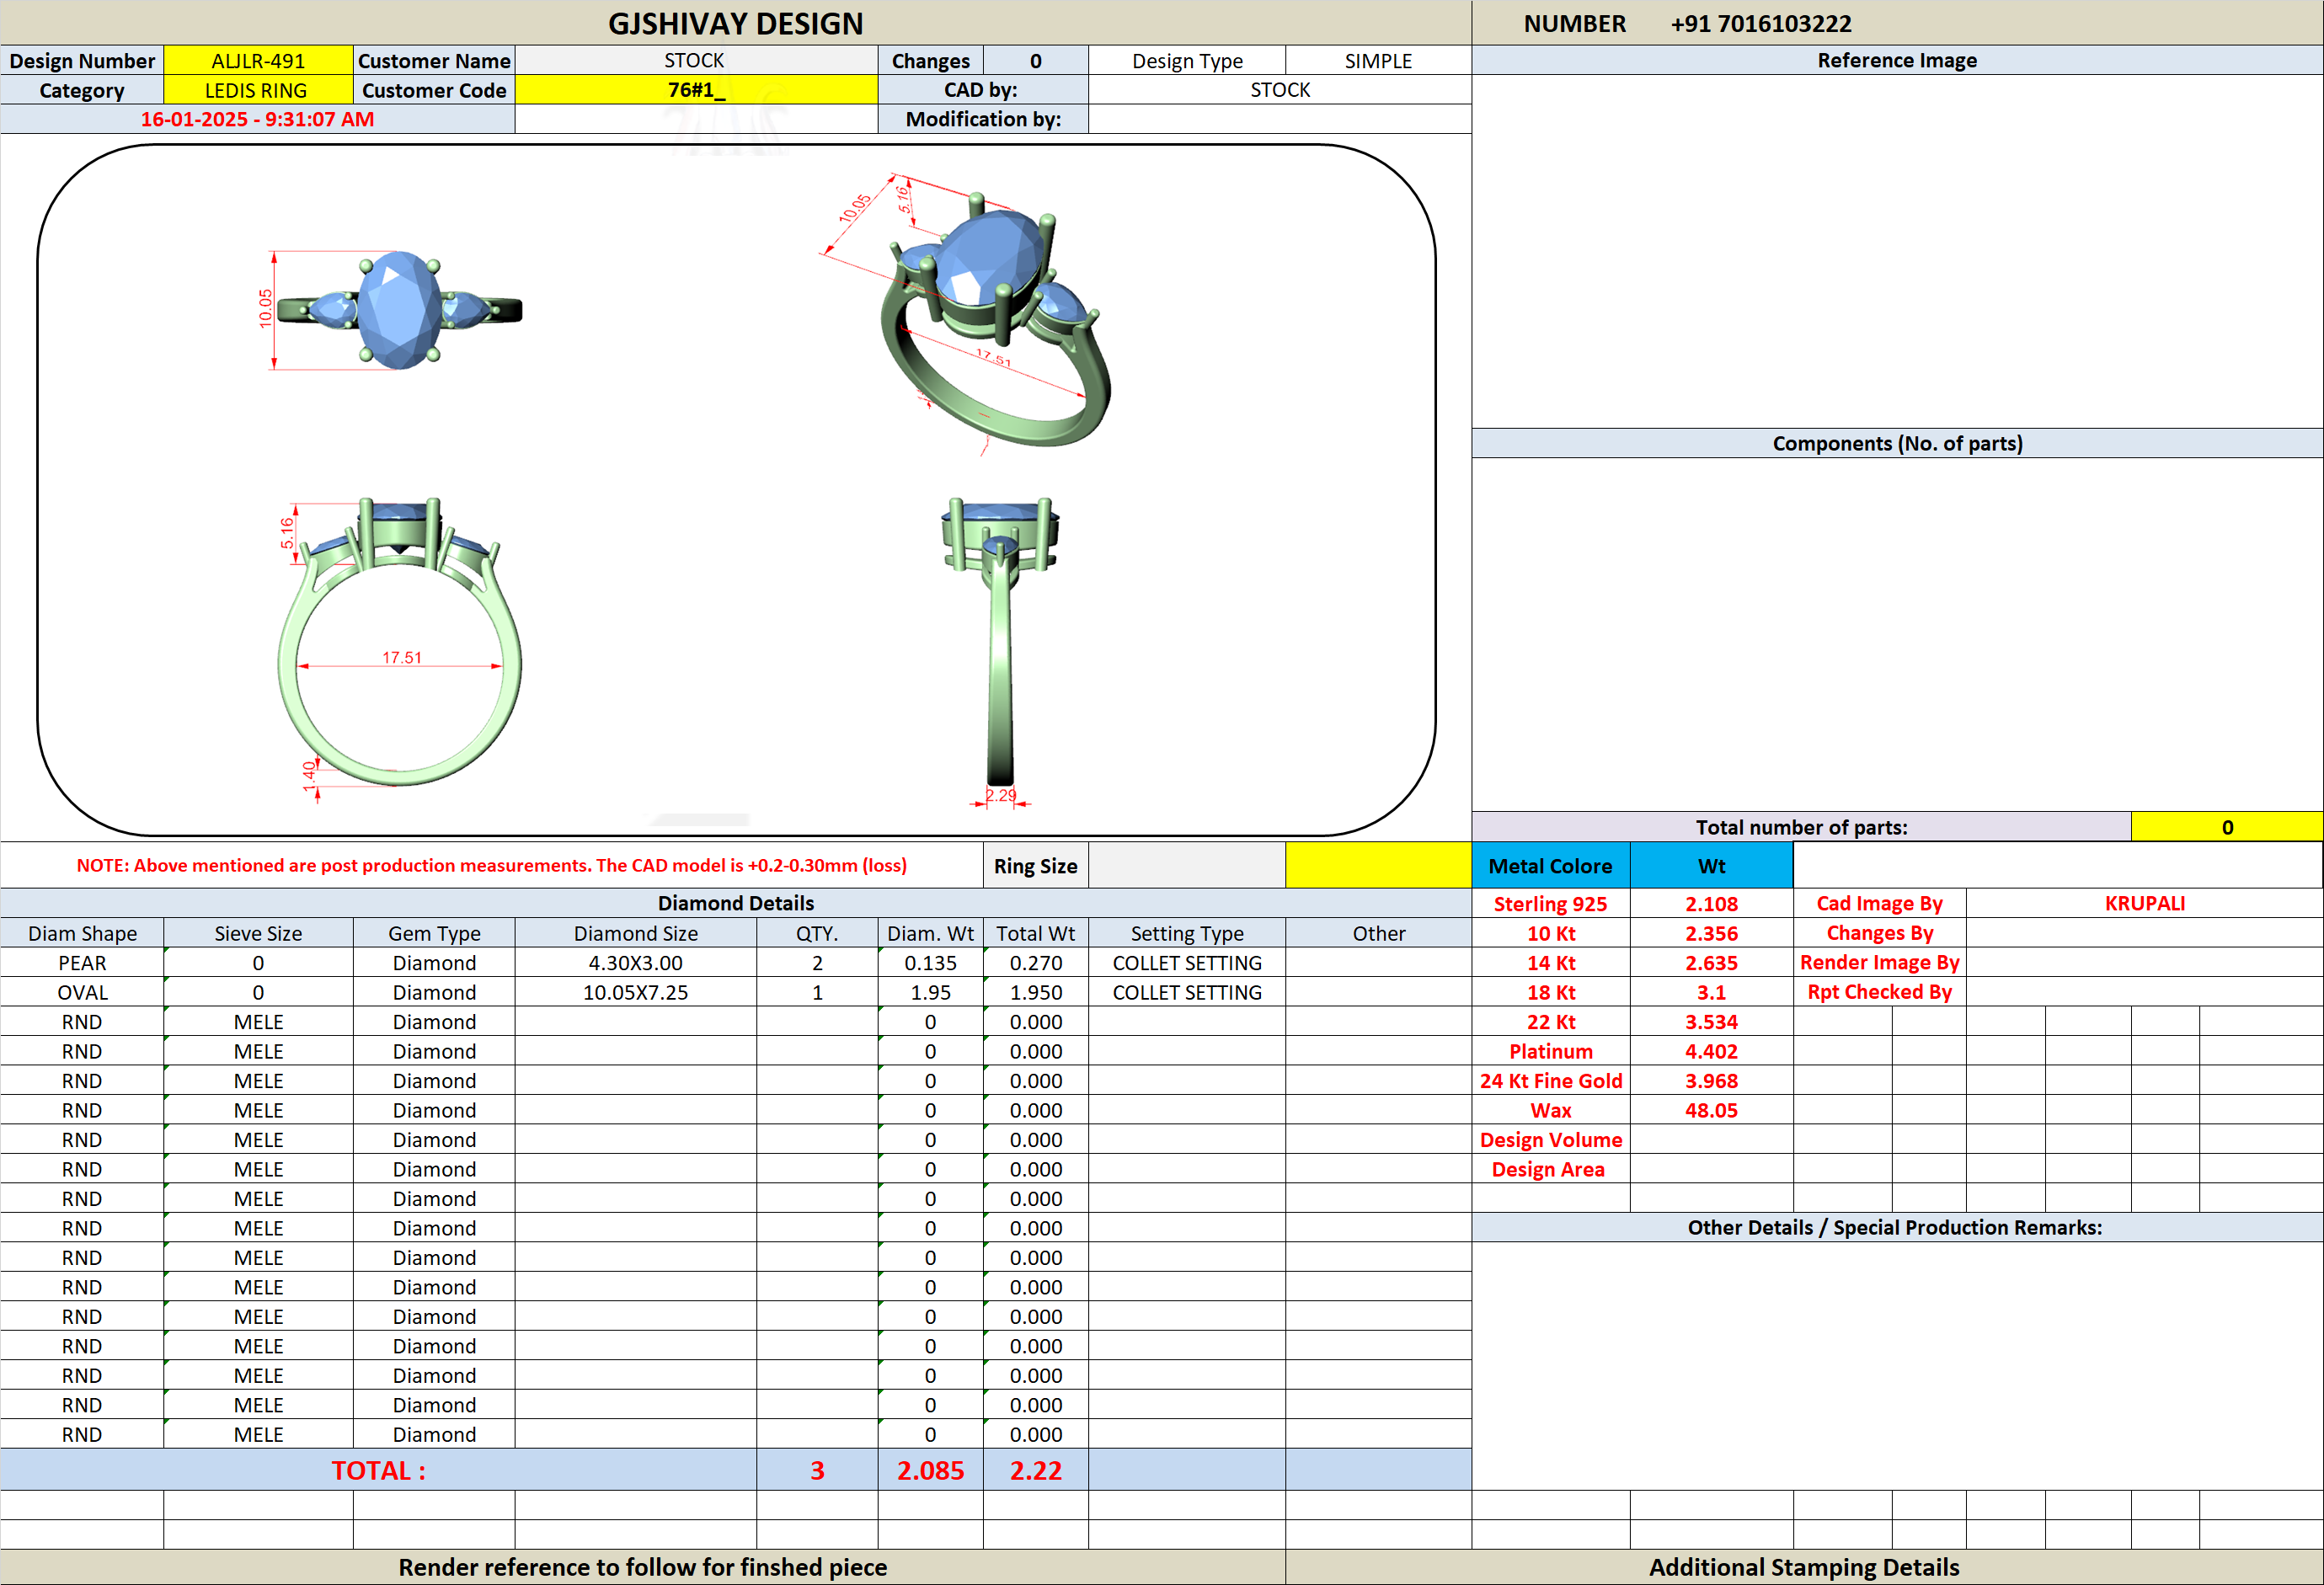
Task: Click the TOTAL quantity value 3
Action: 817,1470
